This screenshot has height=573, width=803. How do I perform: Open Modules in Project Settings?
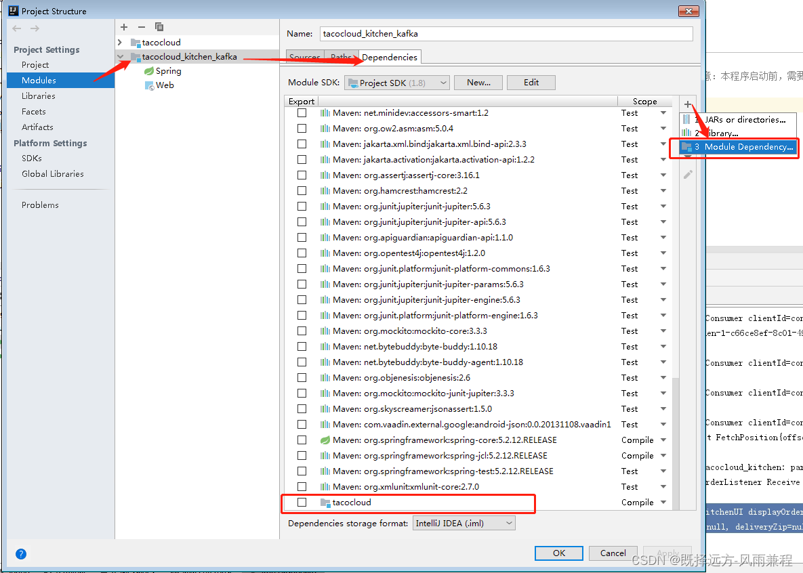click(60, 80)
